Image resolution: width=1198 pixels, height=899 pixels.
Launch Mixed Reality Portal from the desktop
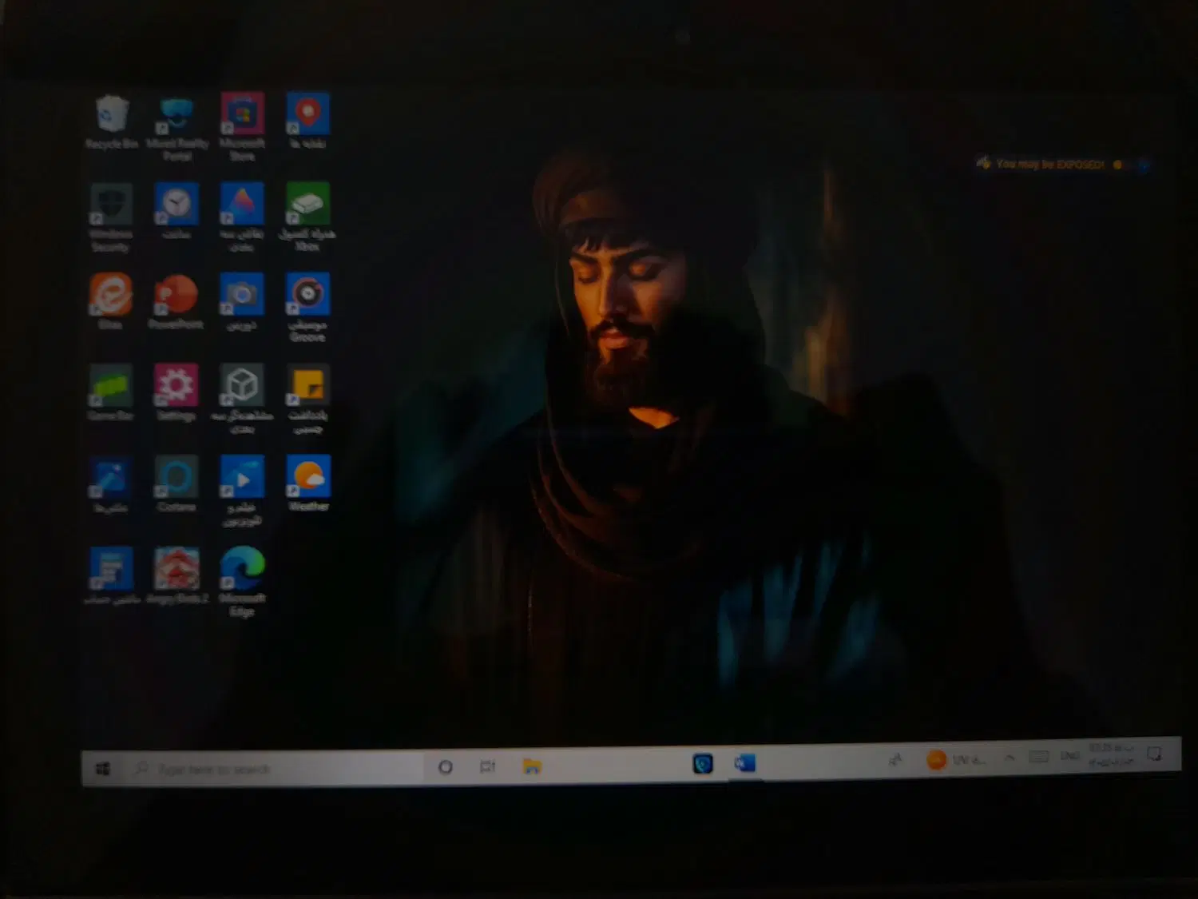pyautogui.click(x=177, y=128)
